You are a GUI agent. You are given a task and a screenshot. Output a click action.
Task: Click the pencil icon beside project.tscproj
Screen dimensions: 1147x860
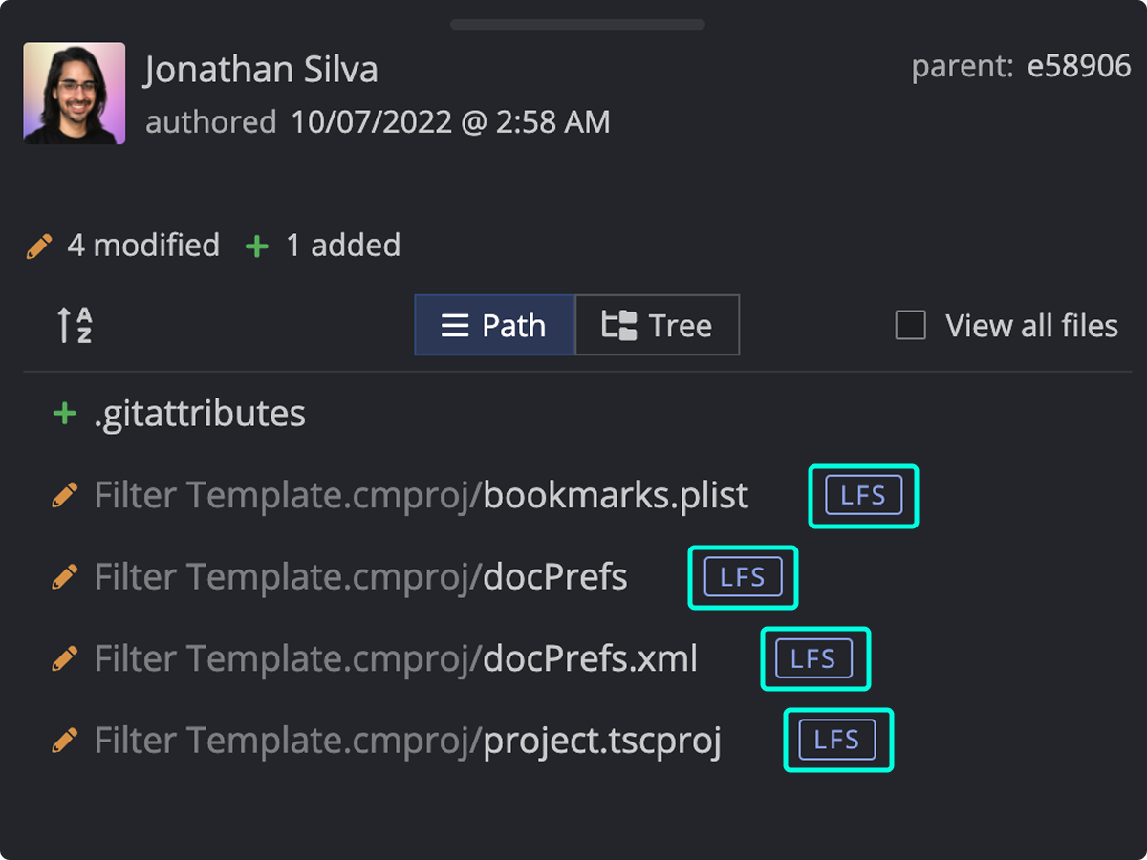click(66, 740)
